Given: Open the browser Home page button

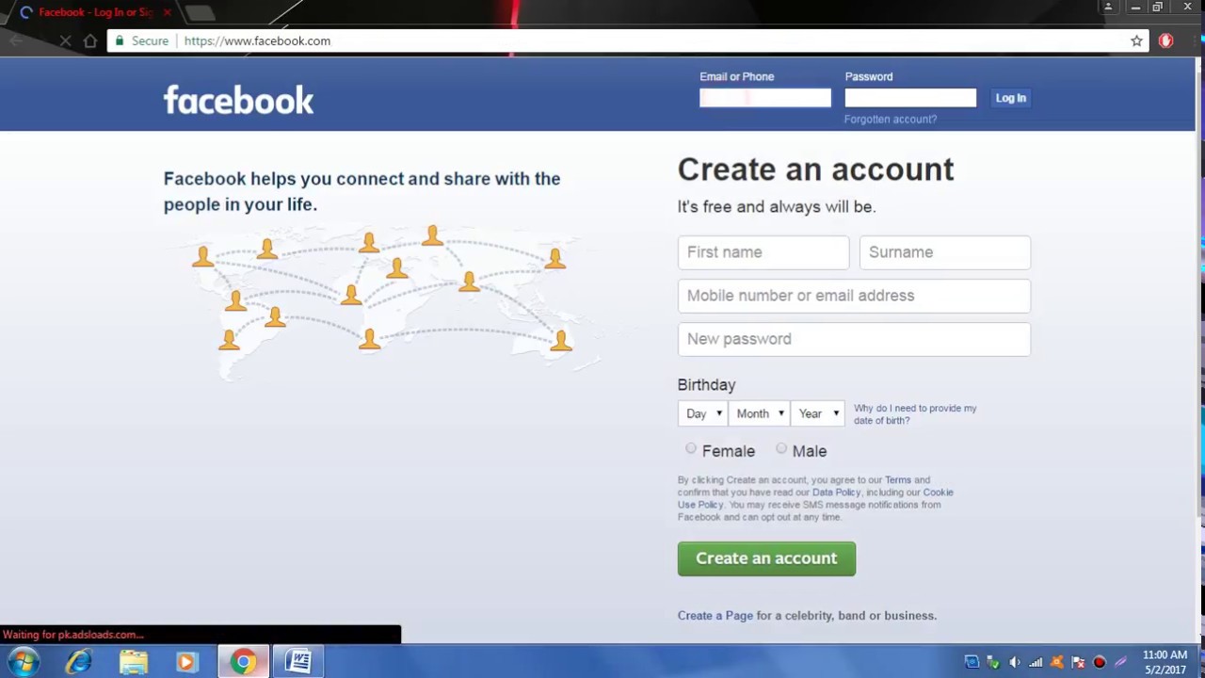Looking at the screenshot, I should click(90, 40).
